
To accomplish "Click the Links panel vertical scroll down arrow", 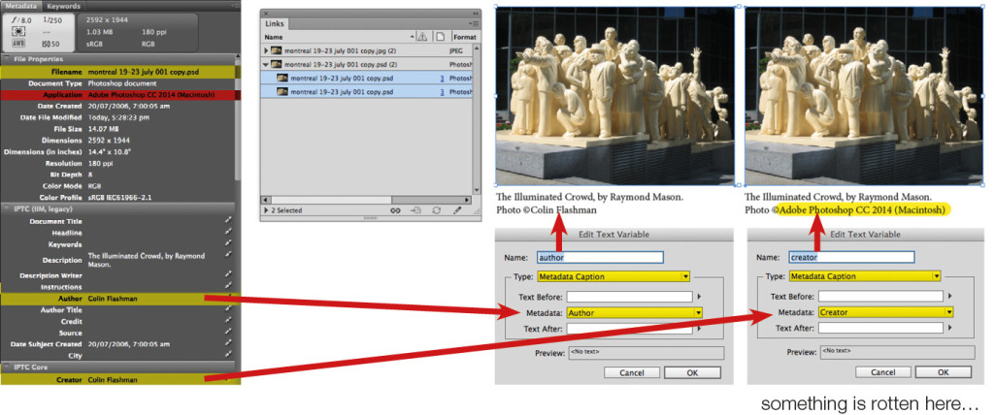I will tap(476, 190).
